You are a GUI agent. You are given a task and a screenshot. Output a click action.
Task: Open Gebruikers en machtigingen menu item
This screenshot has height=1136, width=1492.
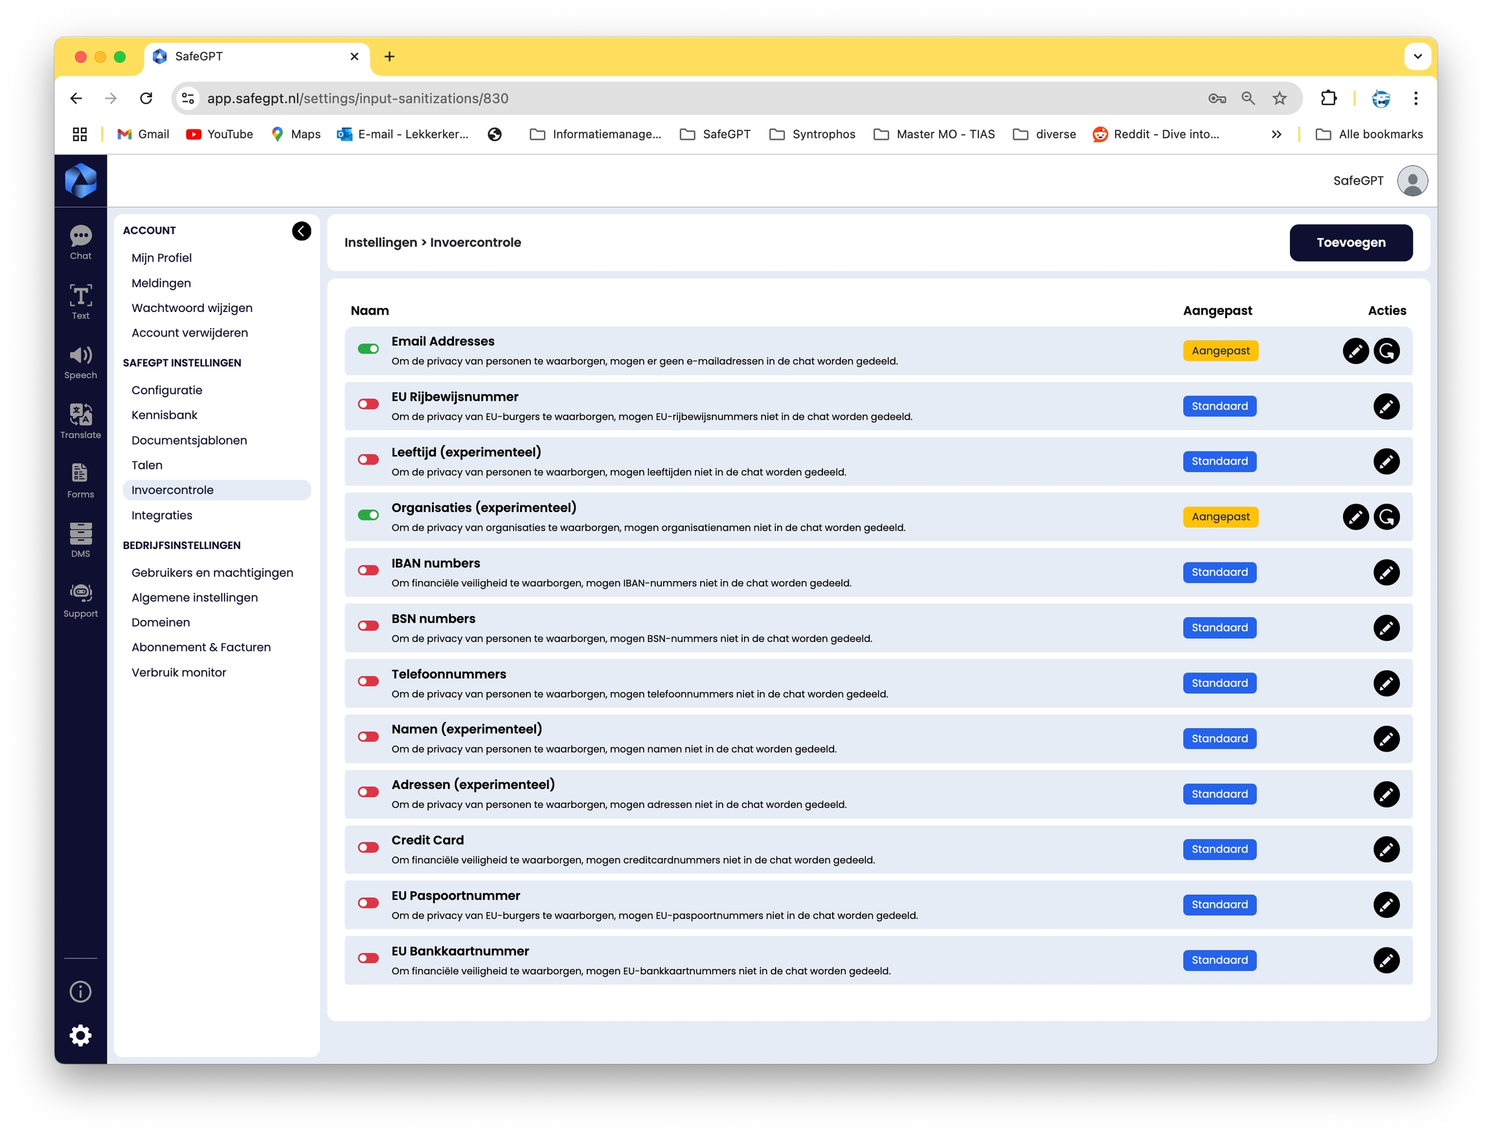pyautogui.click(x=212, y=573)
